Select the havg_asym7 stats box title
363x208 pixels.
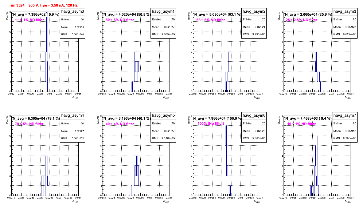coord(345,116)
